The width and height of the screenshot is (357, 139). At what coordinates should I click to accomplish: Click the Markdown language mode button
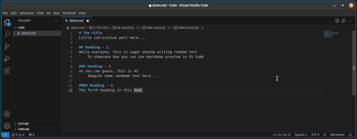337,135
